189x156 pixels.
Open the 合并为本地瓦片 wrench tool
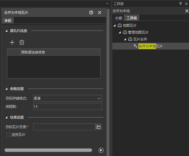(x=135, y=46)
